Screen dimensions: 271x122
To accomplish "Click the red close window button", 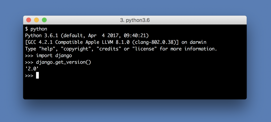I will 29,20.
